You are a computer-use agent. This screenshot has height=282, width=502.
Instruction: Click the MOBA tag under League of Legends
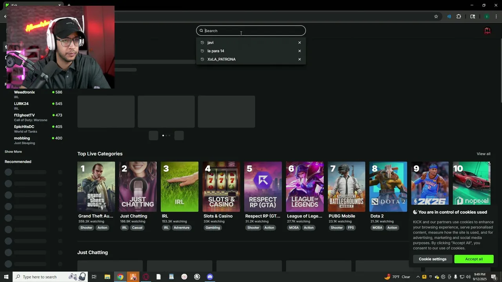tap(294, 228)
